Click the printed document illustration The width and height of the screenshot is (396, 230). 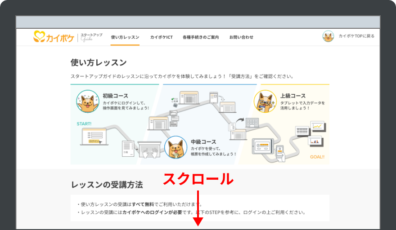tap(128, 149)
